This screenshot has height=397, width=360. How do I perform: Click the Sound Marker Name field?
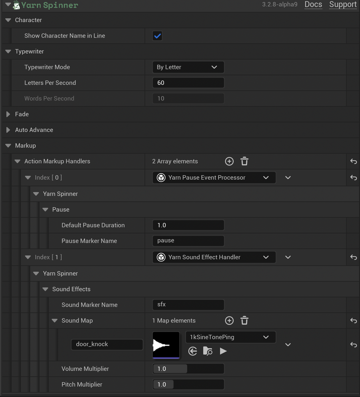pyautogui.click(x=188, y=304)
